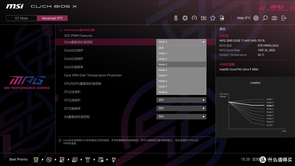Click the clock time 18:38
This screenshot has height=166, width=295.
[245, 159]
